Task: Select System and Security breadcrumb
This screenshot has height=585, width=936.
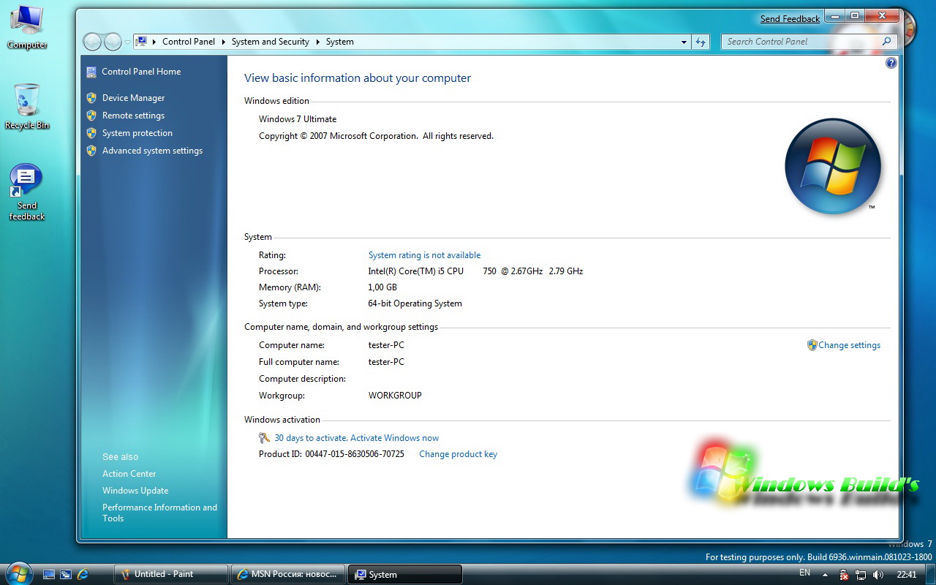Action: click(271, 42)
